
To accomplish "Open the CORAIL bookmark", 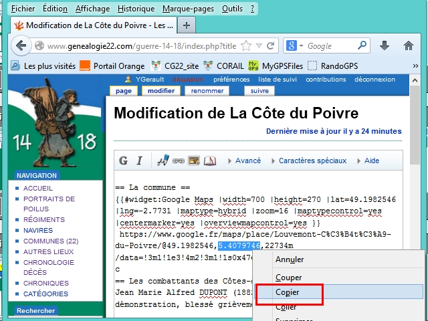I will [223, 66].
